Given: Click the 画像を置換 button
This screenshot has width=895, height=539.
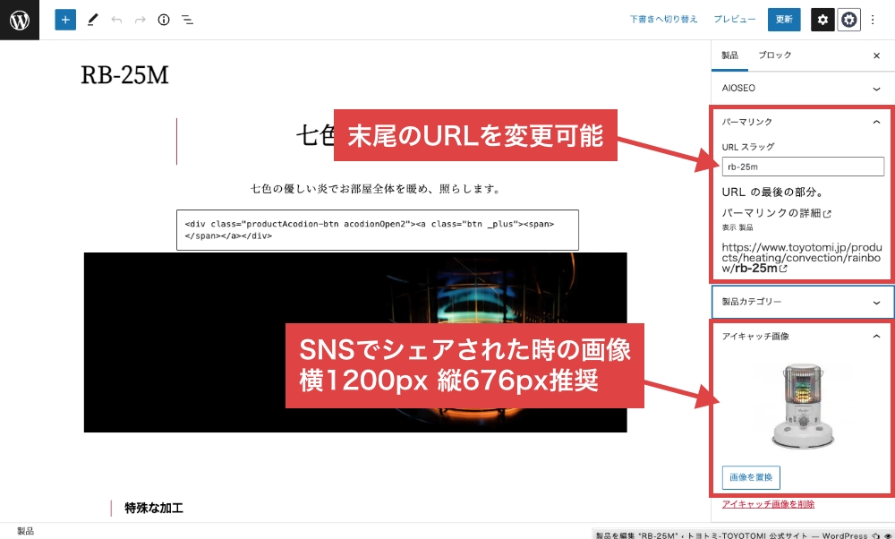Looking at the screenshot, I should pos(751,477).
